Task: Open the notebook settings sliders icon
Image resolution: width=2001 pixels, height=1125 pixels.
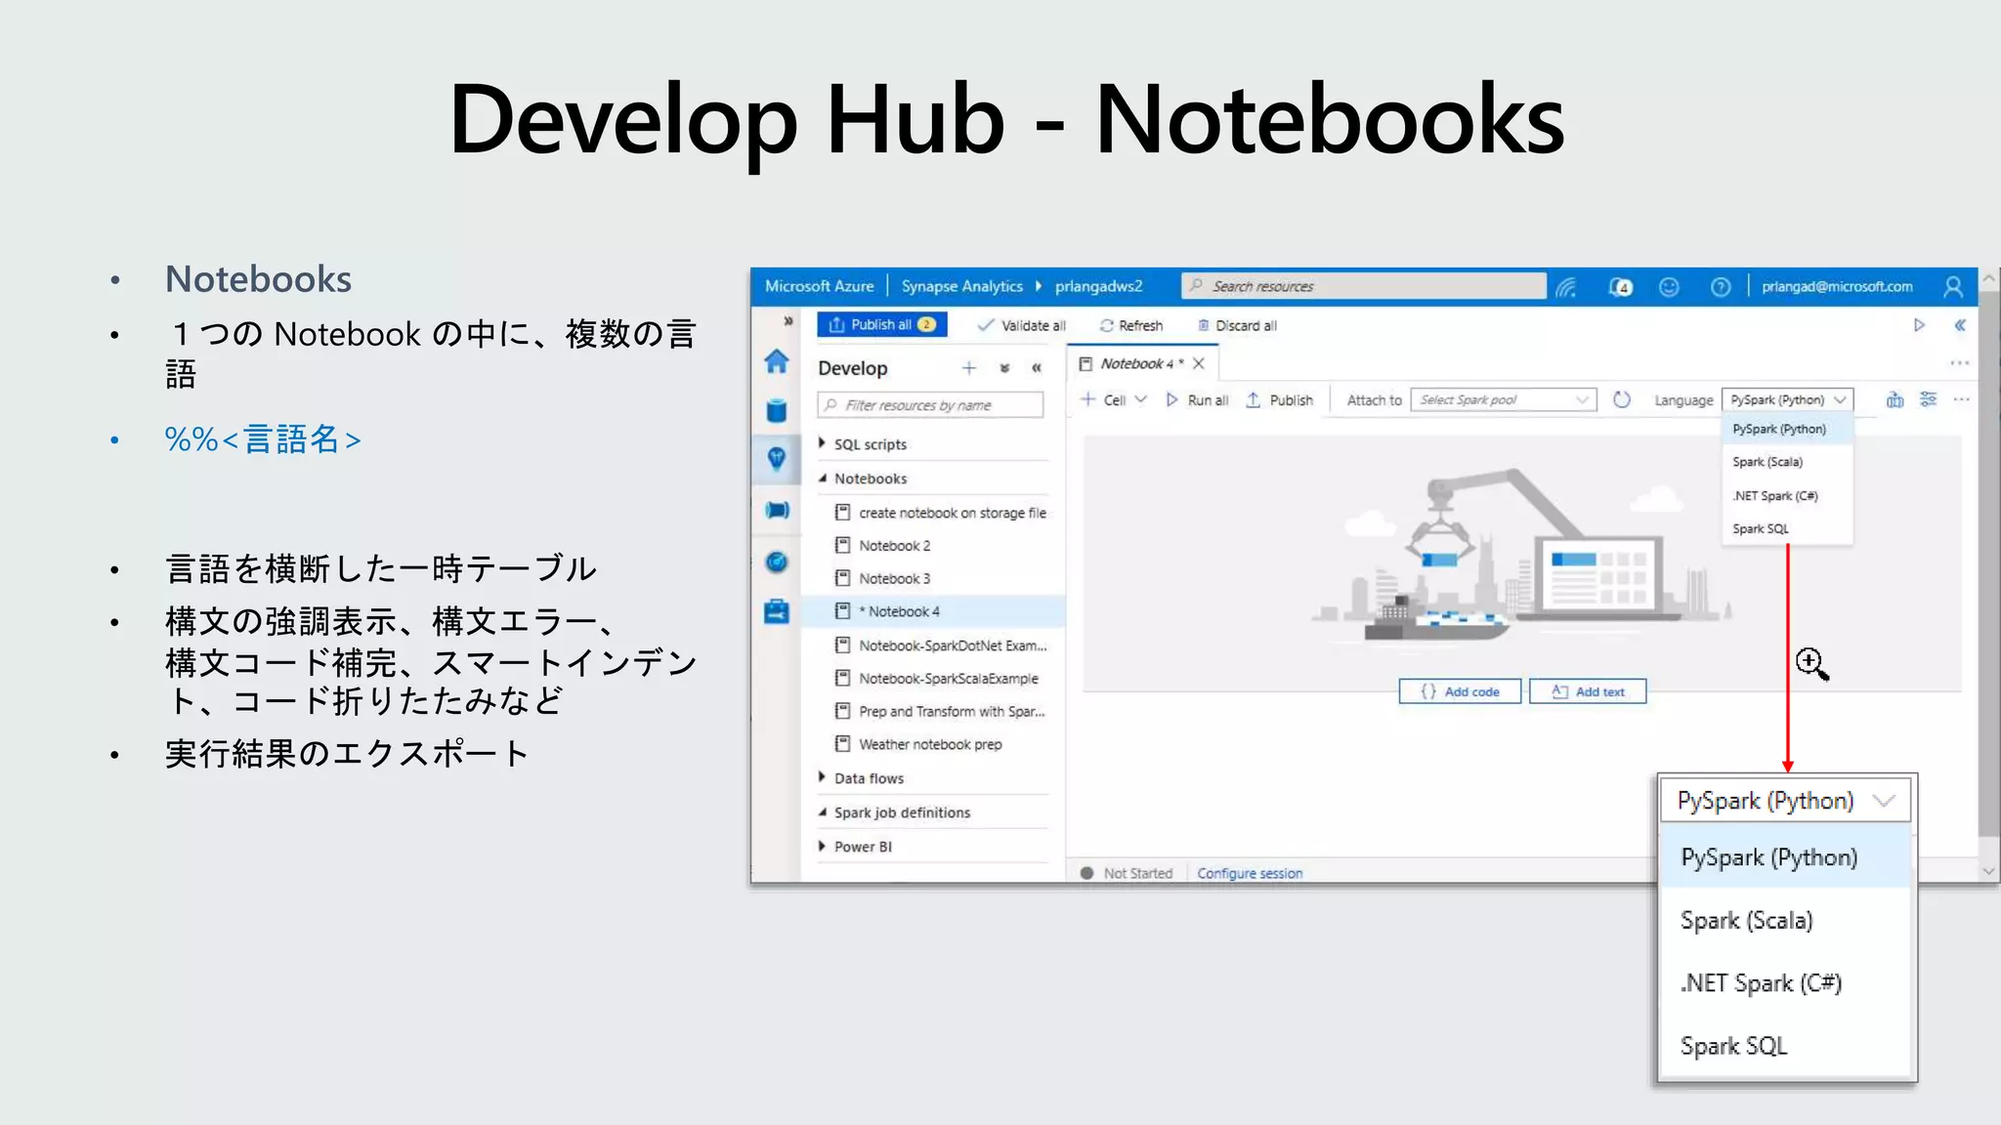Action: [1928, 399]
